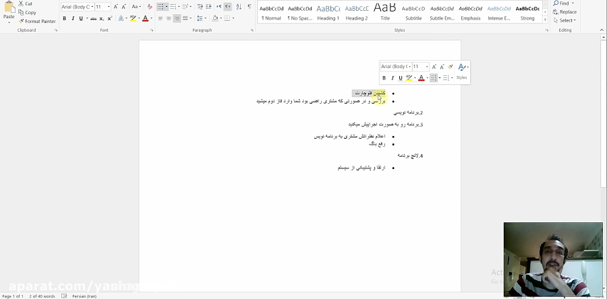Select the Sort paragraph icon
The image size is (607, 299).
tap(239, 7)
